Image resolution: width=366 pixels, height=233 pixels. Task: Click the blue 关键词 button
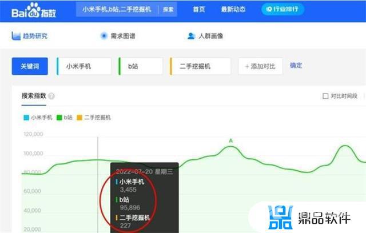(30, 66)
